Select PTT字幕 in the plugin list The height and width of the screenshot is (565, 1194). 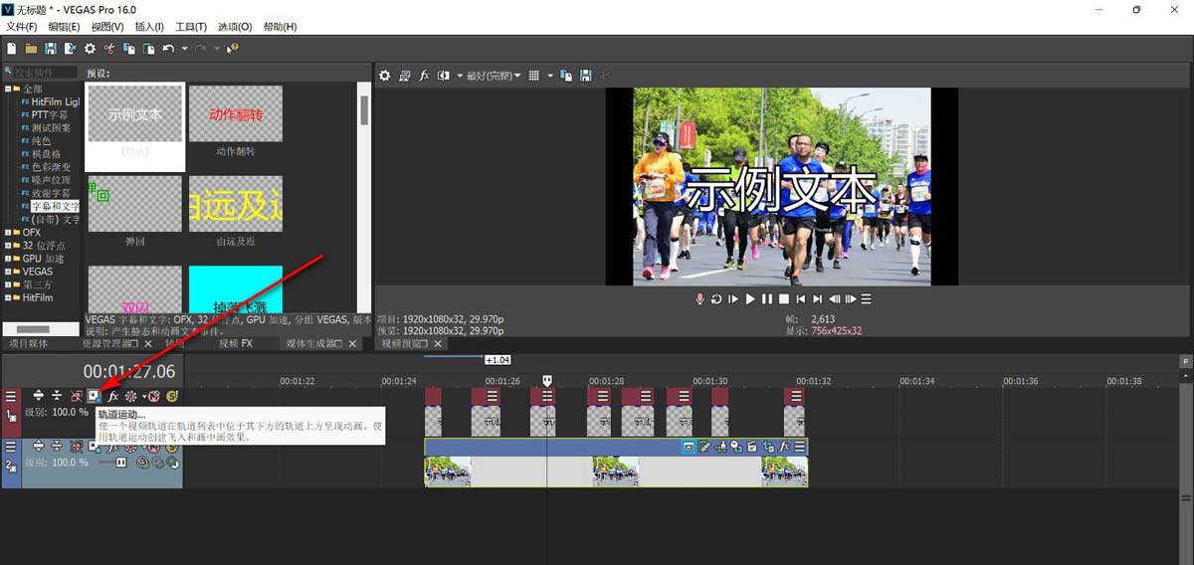[x=50, y=114]
